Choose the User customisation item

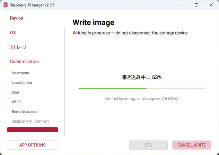(x=15, y=92)
